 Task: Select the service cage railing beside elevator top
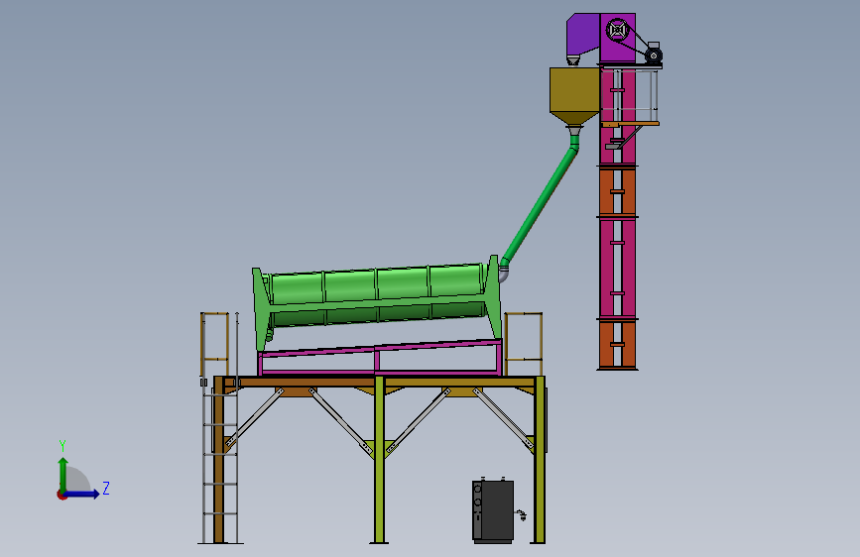click(x=630, y=94)
